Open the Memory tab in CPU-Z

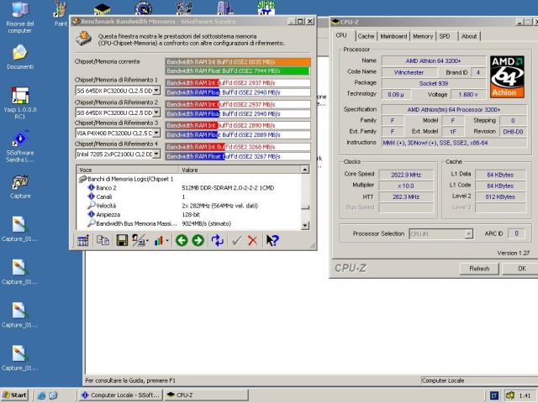point(423,36)
